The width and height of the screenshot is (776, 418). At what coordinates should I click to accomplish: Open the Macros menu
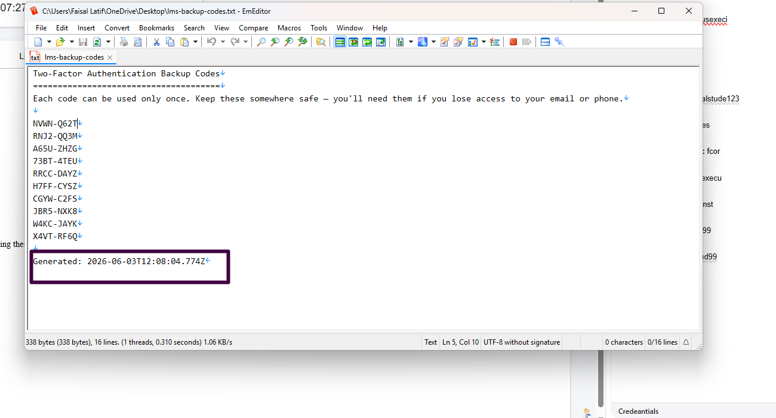point(289,28)
